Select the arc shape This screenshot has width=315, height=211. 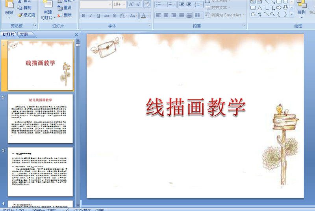266,14
